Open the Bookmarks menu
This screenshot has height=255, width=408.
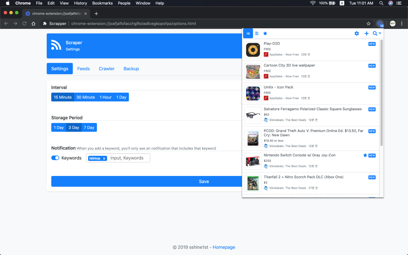pyautogui.click(x=102, y=3)
